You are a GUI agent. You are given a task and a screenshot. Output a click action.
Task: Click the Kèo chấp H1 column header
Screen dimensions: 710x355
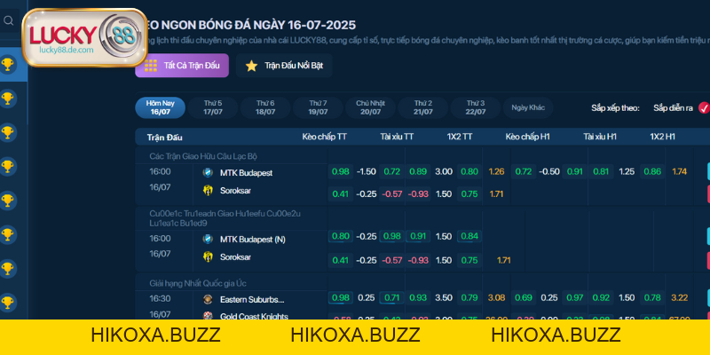pyautogui.click(x=527, y=137)
